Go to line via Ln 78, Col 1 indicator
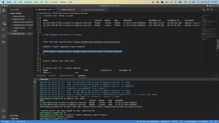The width and height of the screenshot is (219, 123). tap(147, 122)
